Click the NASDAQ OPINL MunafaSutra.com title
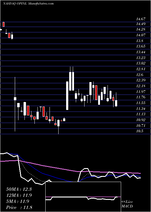151x212 pixels. pyautogui.click(x=28, y=4)
